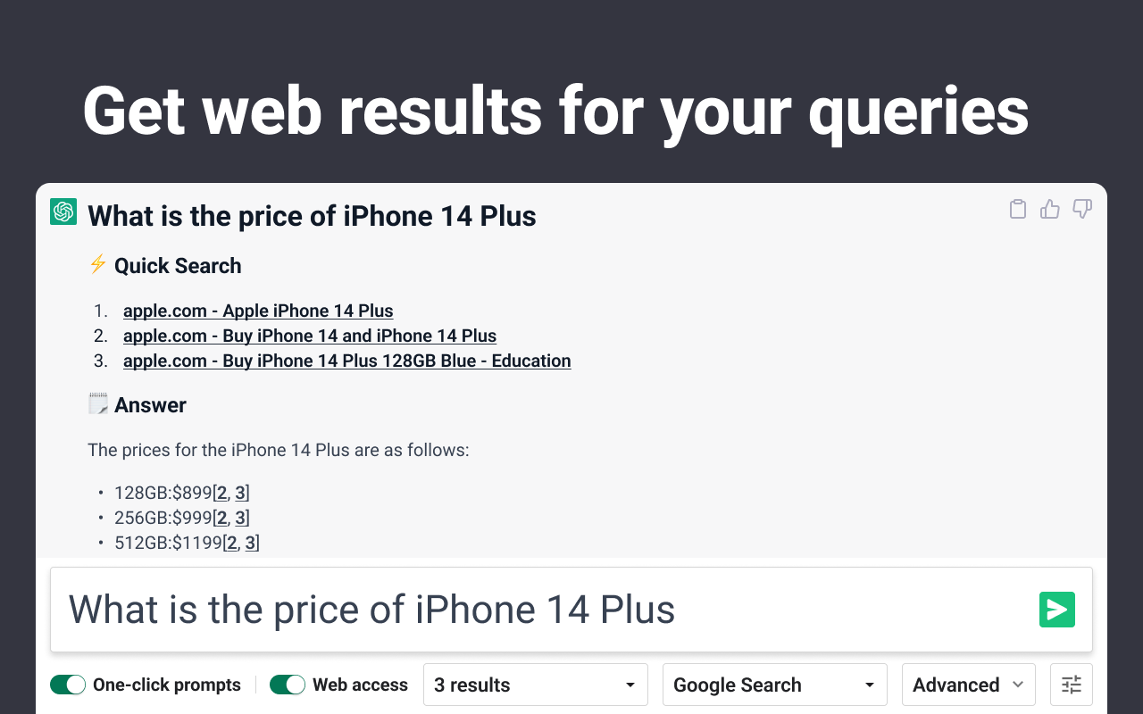Expand the Advanced options menu
1143x714 pixels.
968,685
